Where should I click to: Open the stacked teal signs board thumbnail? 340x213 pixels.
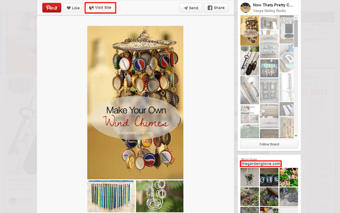point(269,45)
